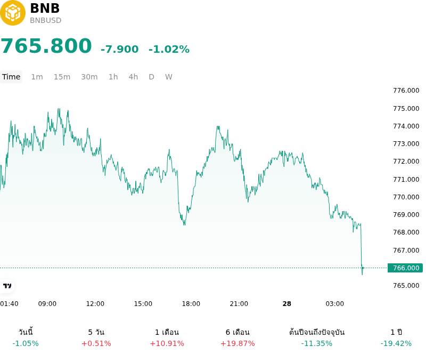
Task: Open the TradingView logo badge
Action: 7,286
